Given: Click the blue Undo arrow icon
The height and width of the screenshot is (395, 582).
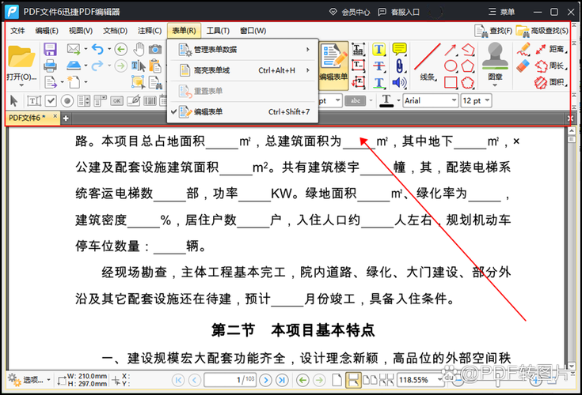Looking at the screenshot, I should tap(97, 49).
